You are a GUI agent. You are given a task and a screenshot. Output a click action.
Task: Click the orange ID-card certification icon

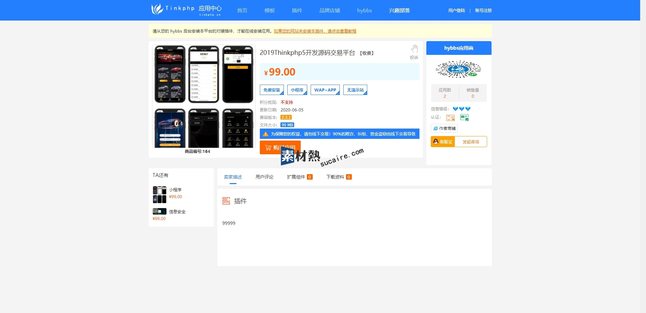pyautogui.click(x=450, y=118)
